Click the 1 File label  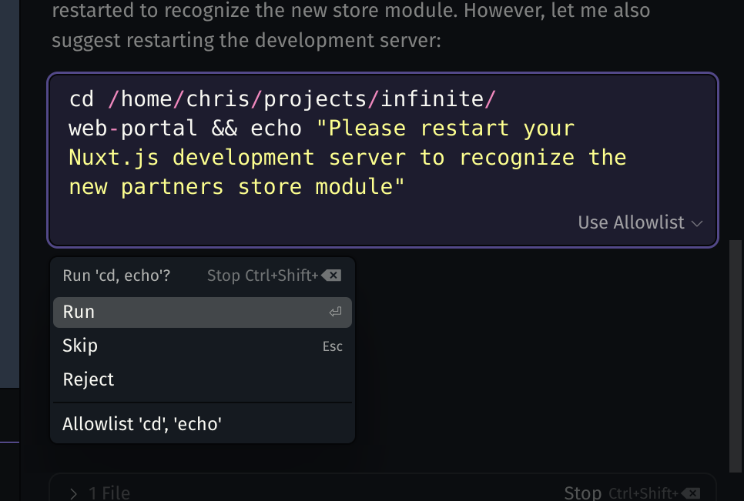point(109,493)
